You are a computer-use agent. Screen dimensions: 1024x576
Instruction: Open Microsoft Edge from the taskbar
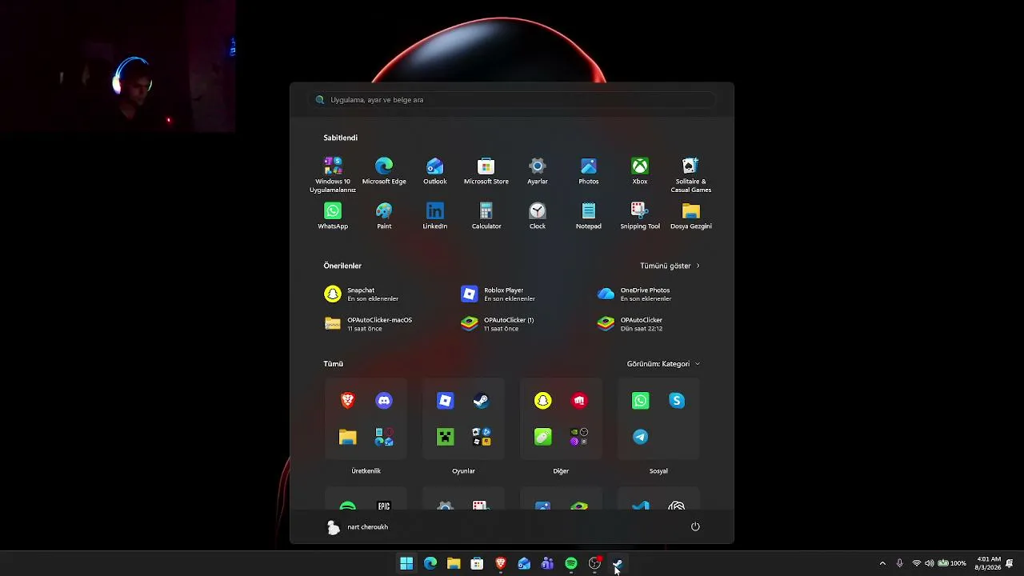pos(430,563)
